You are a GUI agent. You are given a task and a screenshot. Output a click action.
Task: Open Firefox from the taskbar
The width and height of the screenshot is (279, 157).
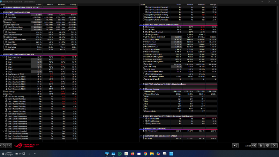[x=133, y=154]
